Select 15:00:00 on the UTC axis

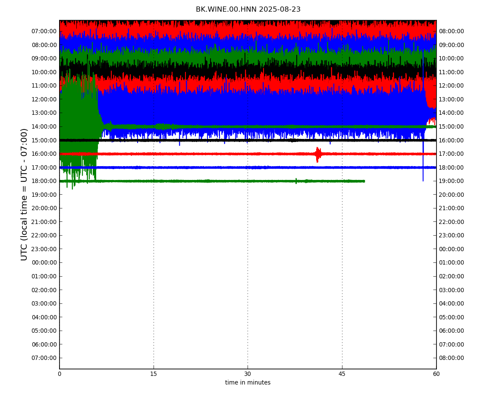click(44, 140)
